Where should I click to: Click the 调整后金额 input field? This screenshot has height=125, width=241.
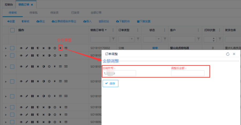tap(187, 73)
